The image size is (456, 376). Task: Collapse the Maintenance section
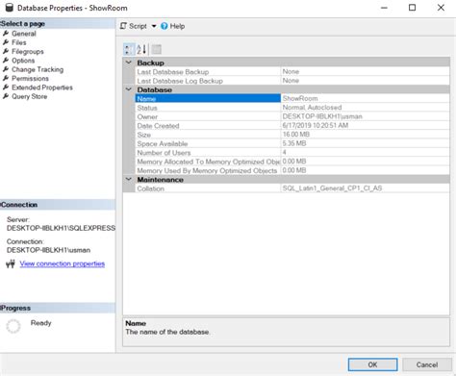(129, 179)
